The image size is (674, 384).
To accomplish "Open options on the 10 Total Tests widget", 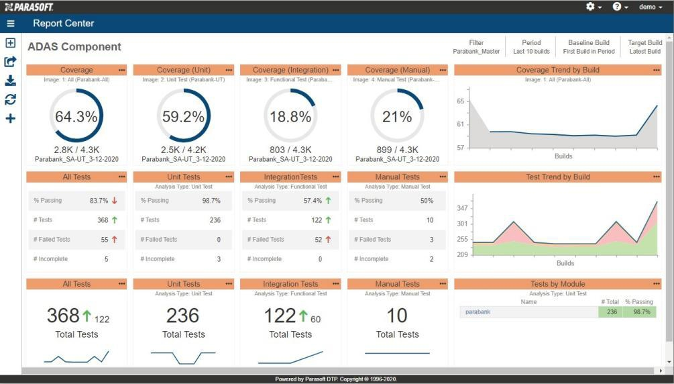I will coord(443,284).
